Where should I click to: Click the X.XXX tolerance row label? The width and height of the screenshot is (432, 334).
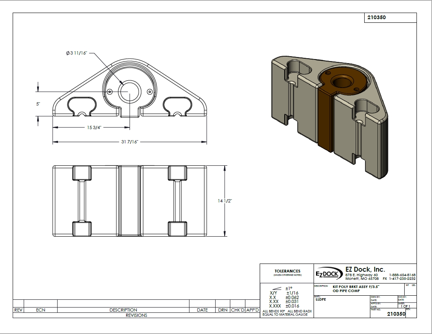click(x=275, y=306)
